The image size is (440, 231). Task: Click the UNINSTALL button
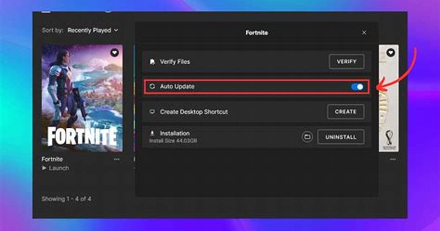[341, 137]
